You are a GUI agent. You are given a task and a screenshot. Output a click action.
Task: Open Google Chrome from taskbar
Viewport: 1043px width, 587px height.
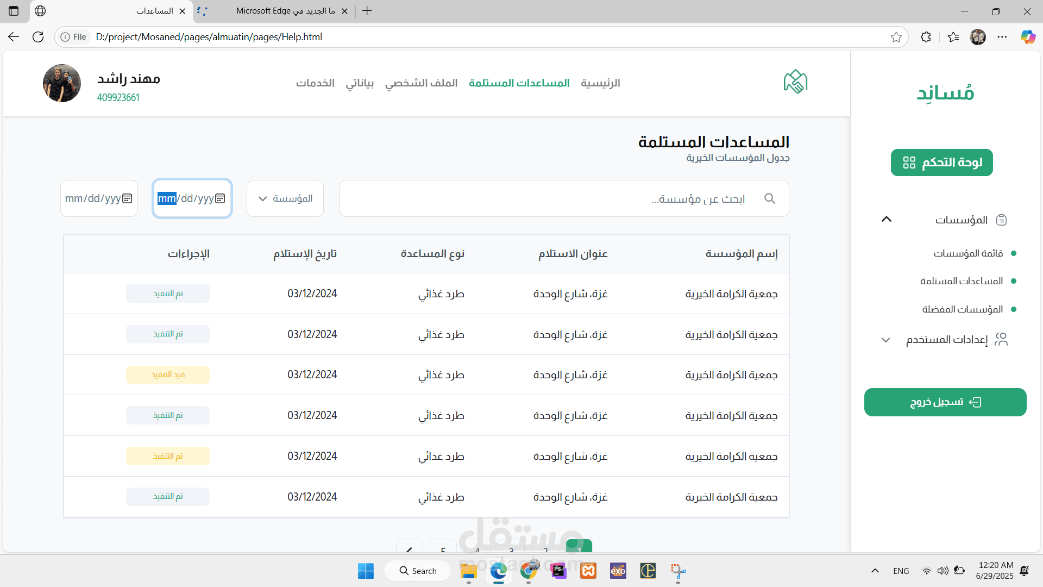pyautogui.click(x=529, y=571)
